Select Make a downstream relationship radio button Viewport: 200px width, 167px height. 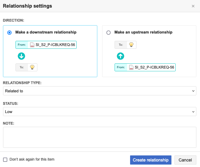pos(10,33)
